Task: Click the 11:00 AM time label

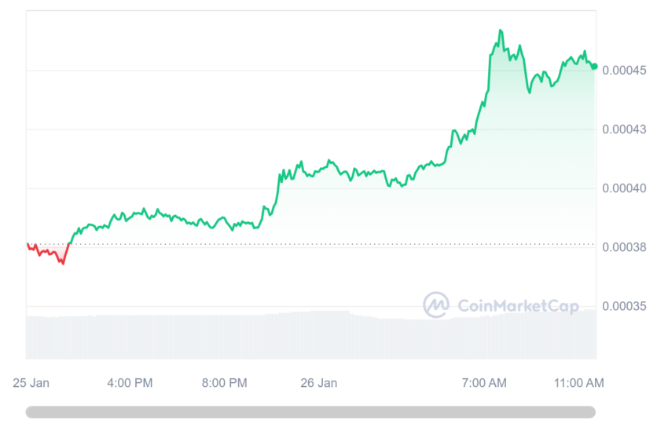Action: coord(579,383)
